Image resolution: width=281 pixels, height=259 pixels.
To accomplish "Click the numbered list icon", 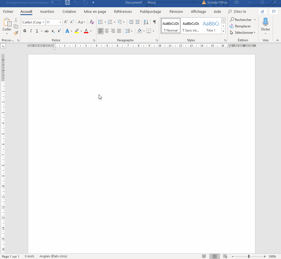I will click(x=110, y=22).
